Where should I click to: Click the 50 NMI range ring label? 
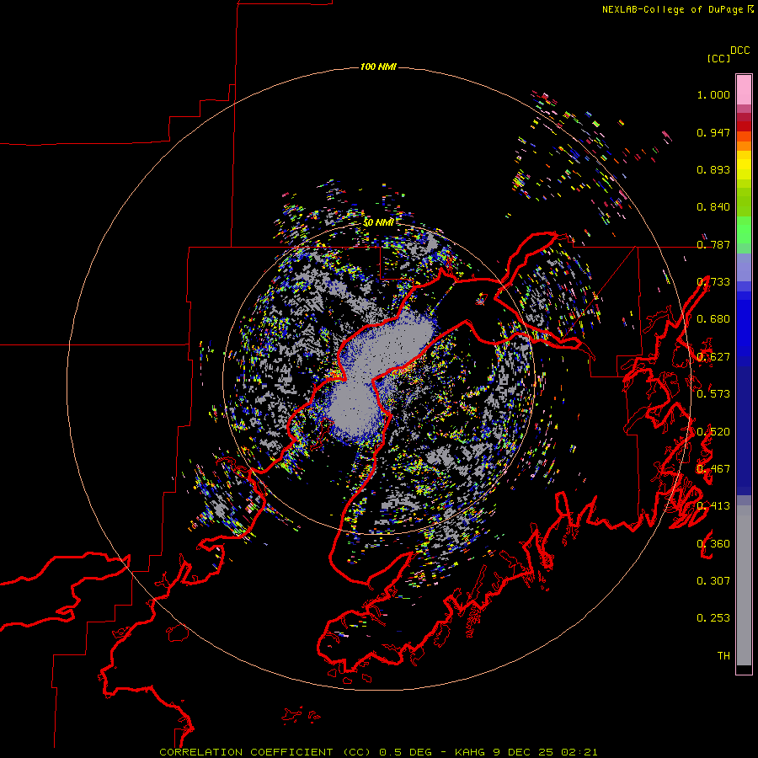coord(378,222)
